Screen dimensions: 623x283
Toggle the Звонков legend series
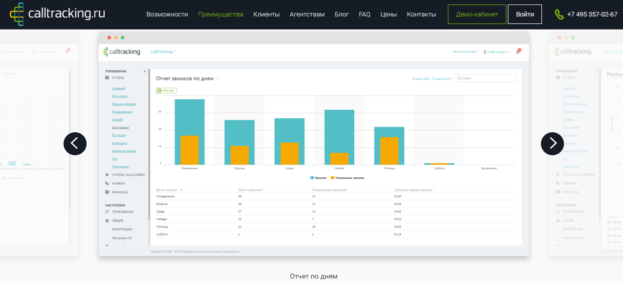(319, 178)
